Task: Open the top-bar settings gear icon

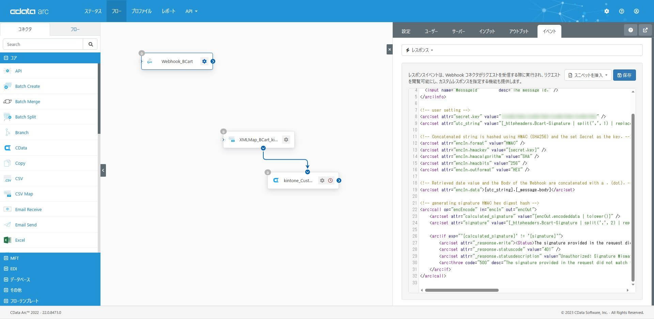Action: [607, 11]
